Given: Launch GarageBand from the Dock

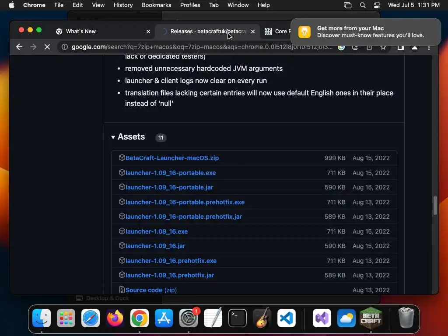Looking at the screenshot, I should [x=262, y=318].
